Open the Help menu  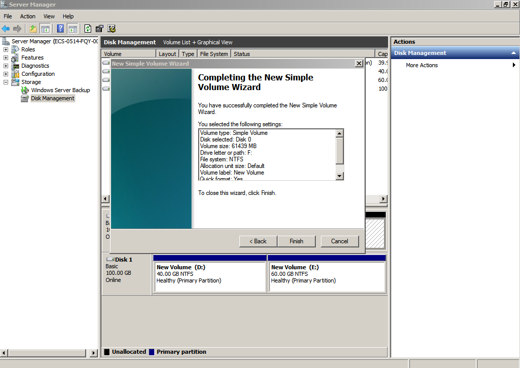tap(68, 16)
